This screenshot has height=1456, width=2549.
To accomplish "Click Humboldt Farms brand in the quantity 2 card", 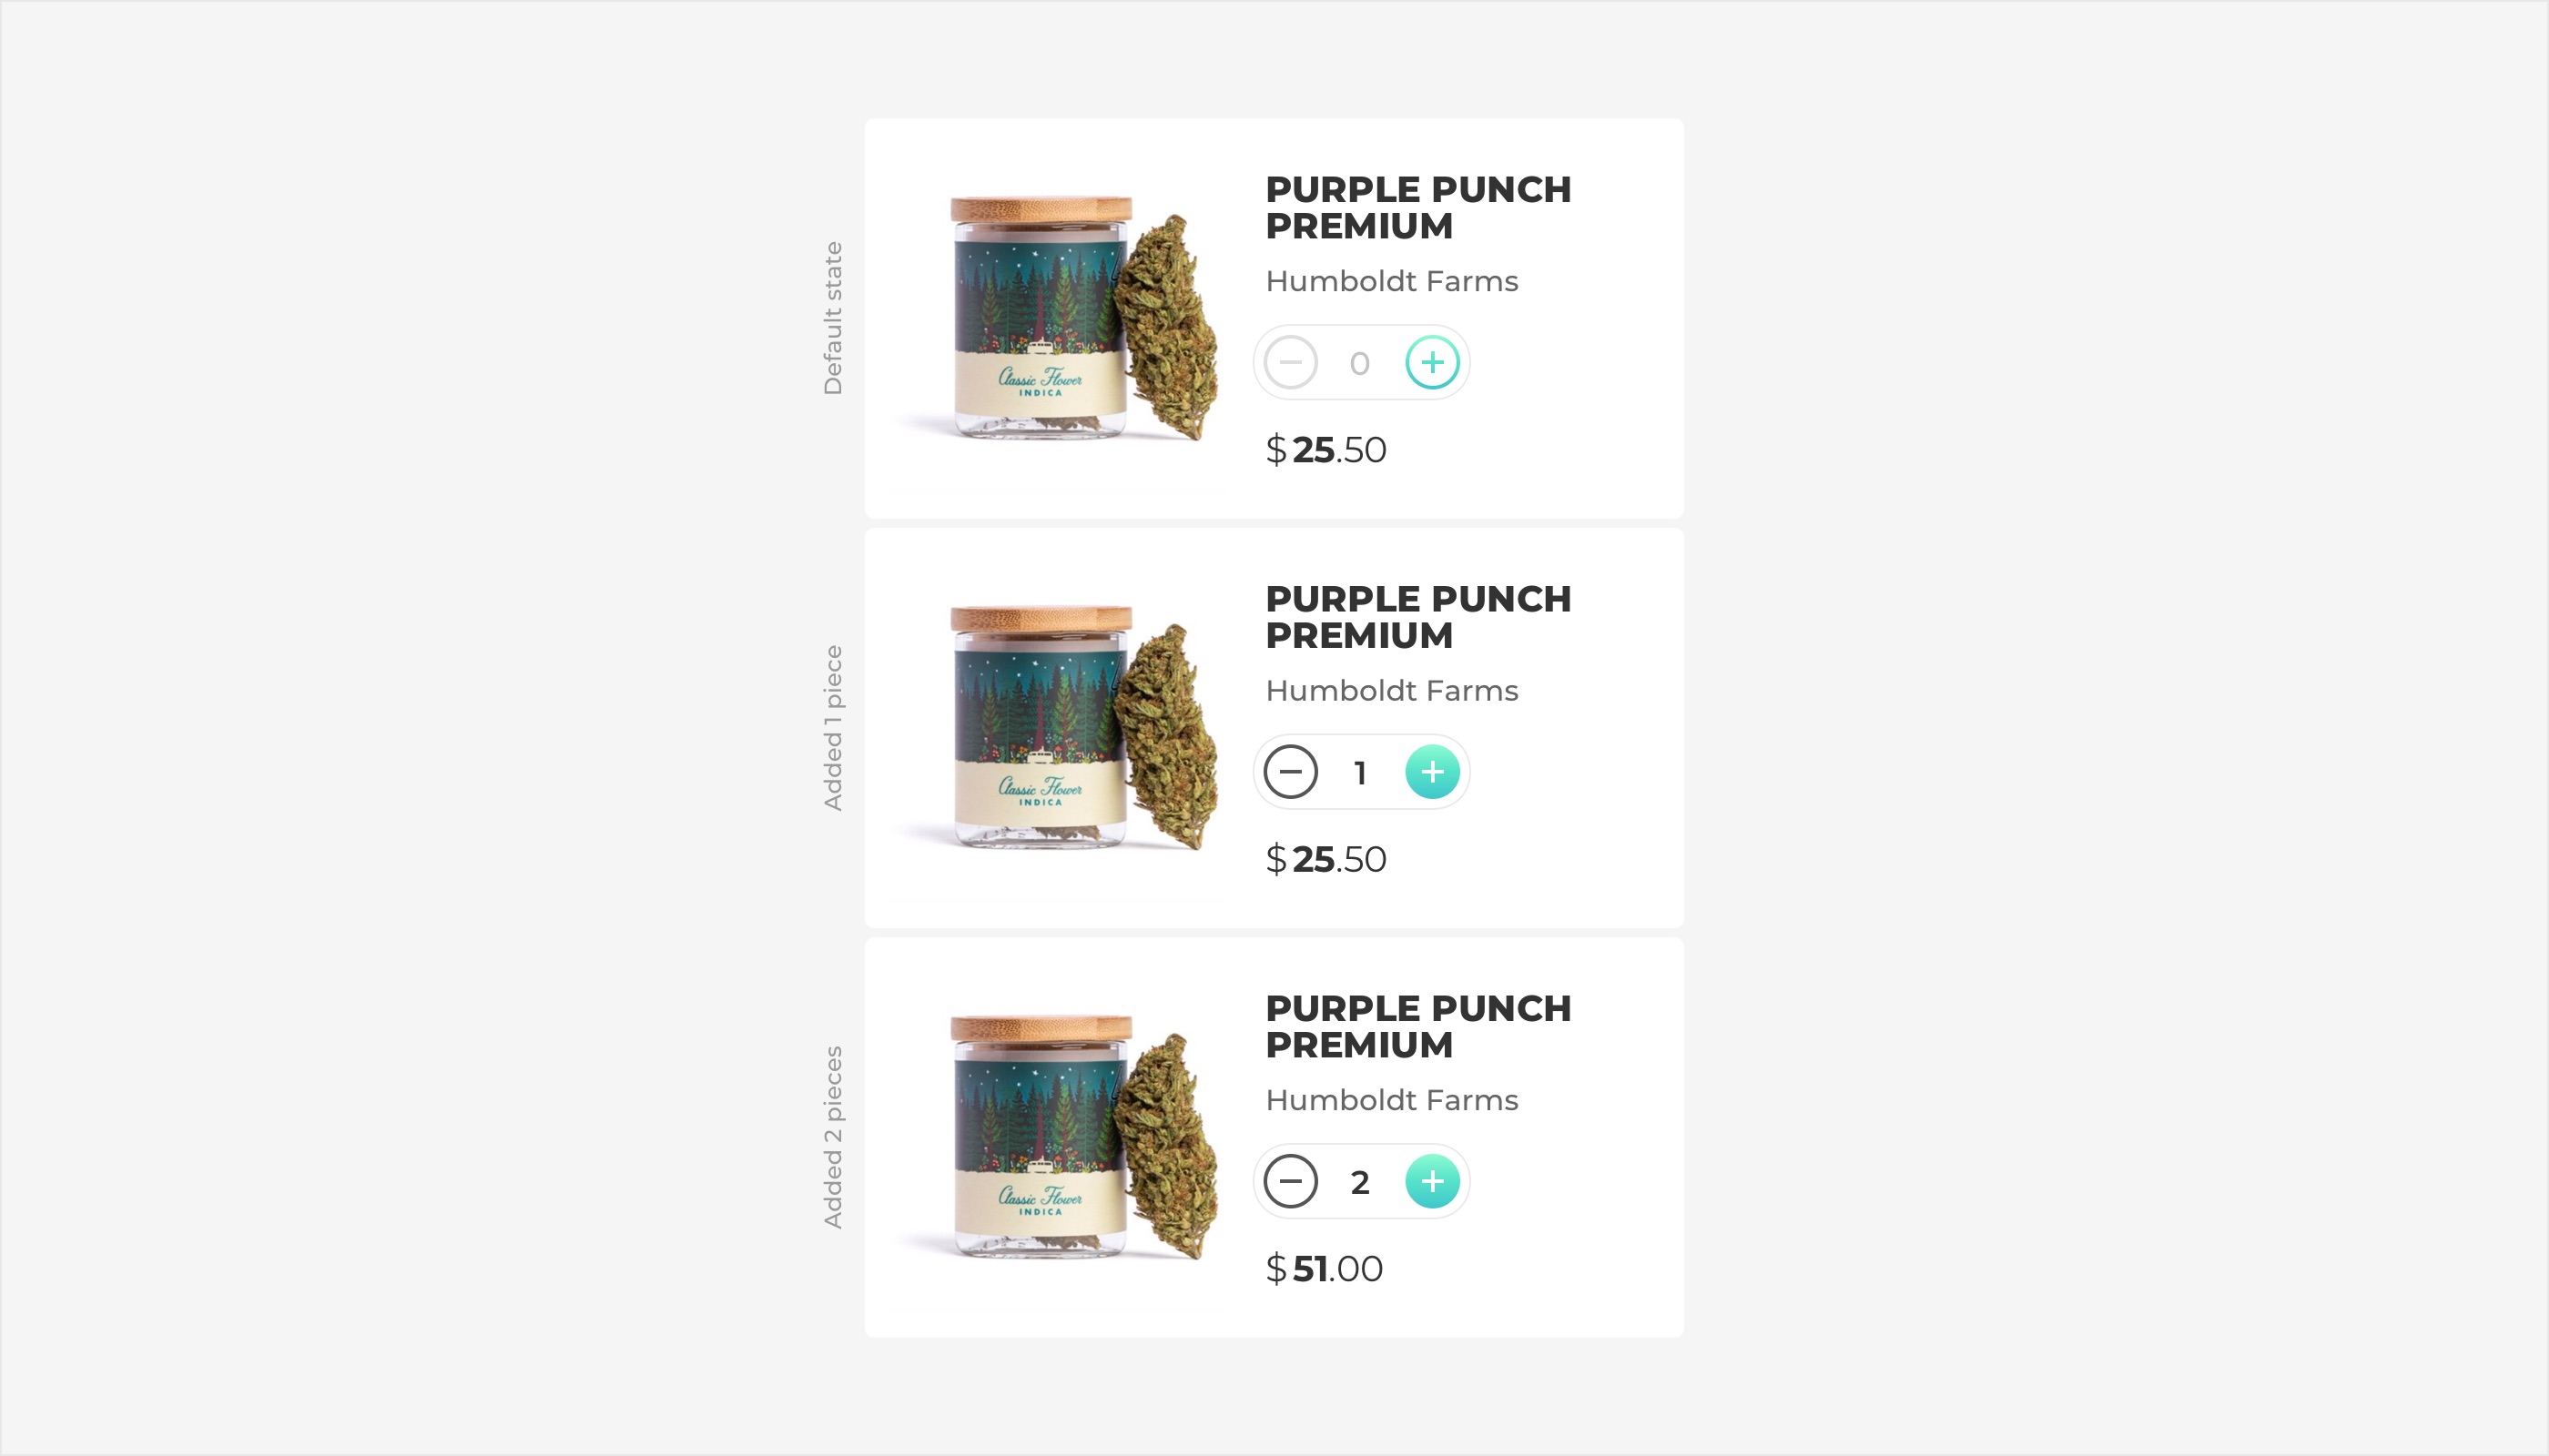I will pos(1390,1100).
